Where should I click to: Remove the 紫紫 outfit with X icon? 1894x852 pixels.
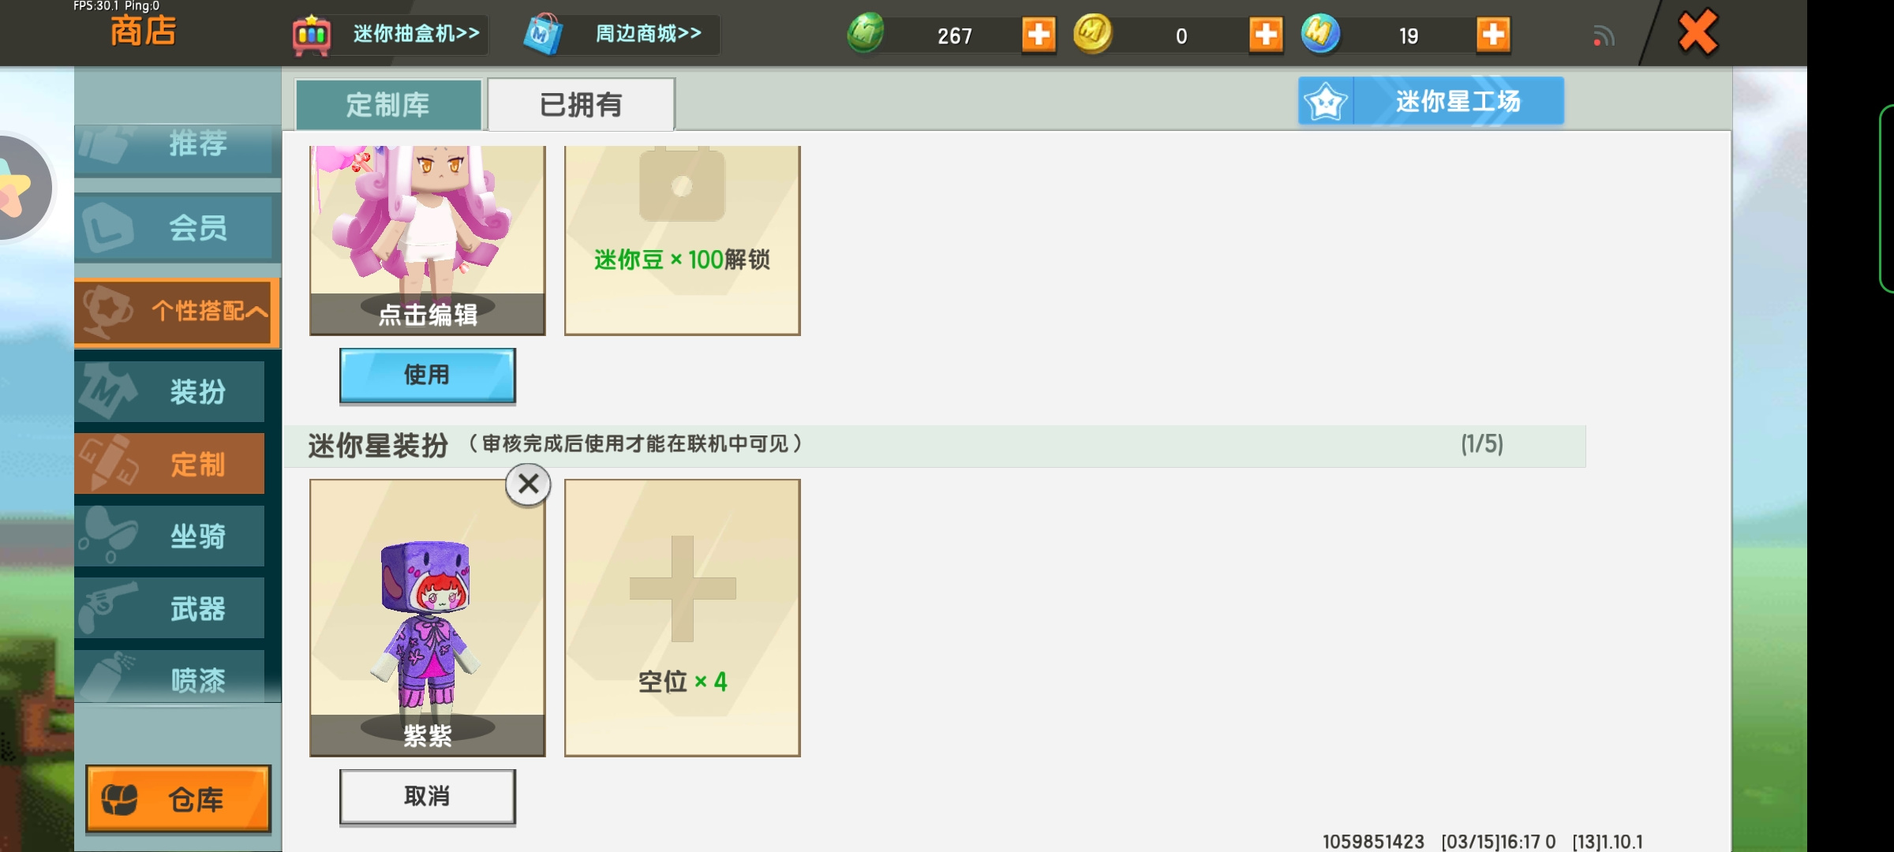528,484
